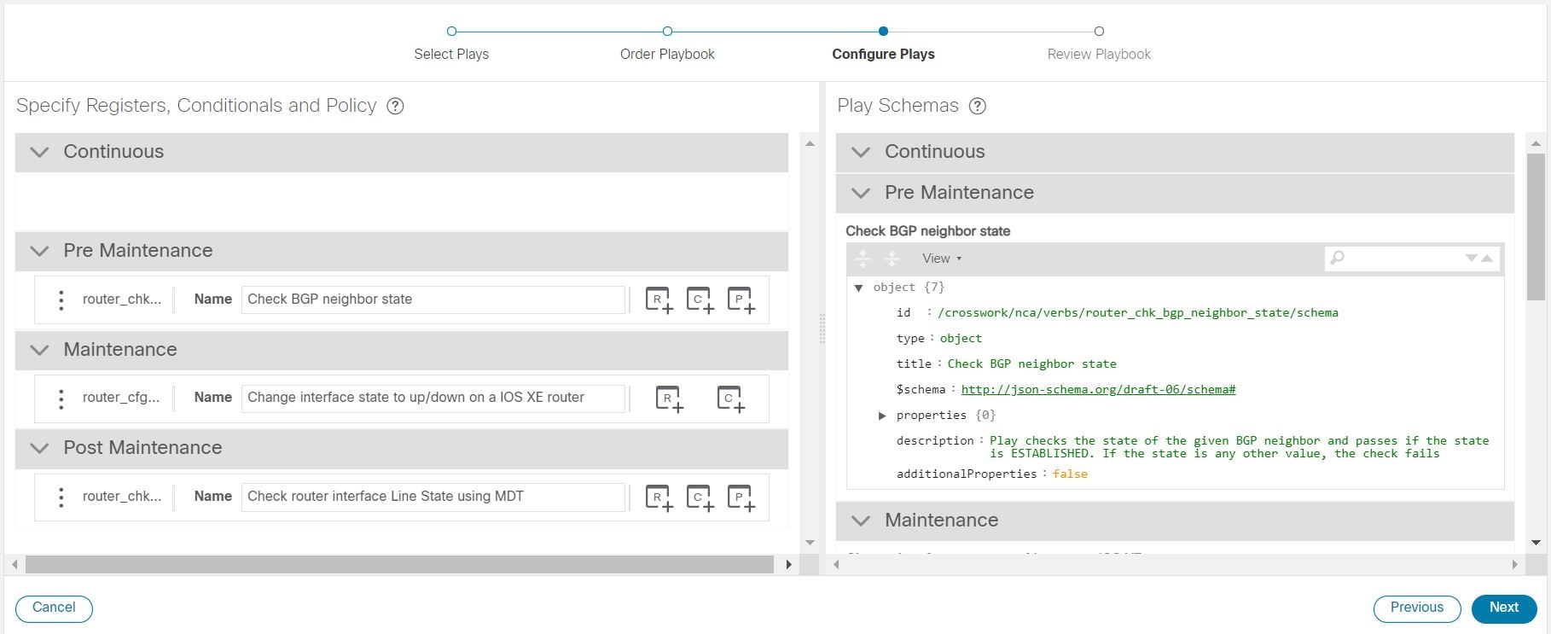Collapse all fields in schema viewer
This screenshot has width=1551, height=634.
pos(892,259)
